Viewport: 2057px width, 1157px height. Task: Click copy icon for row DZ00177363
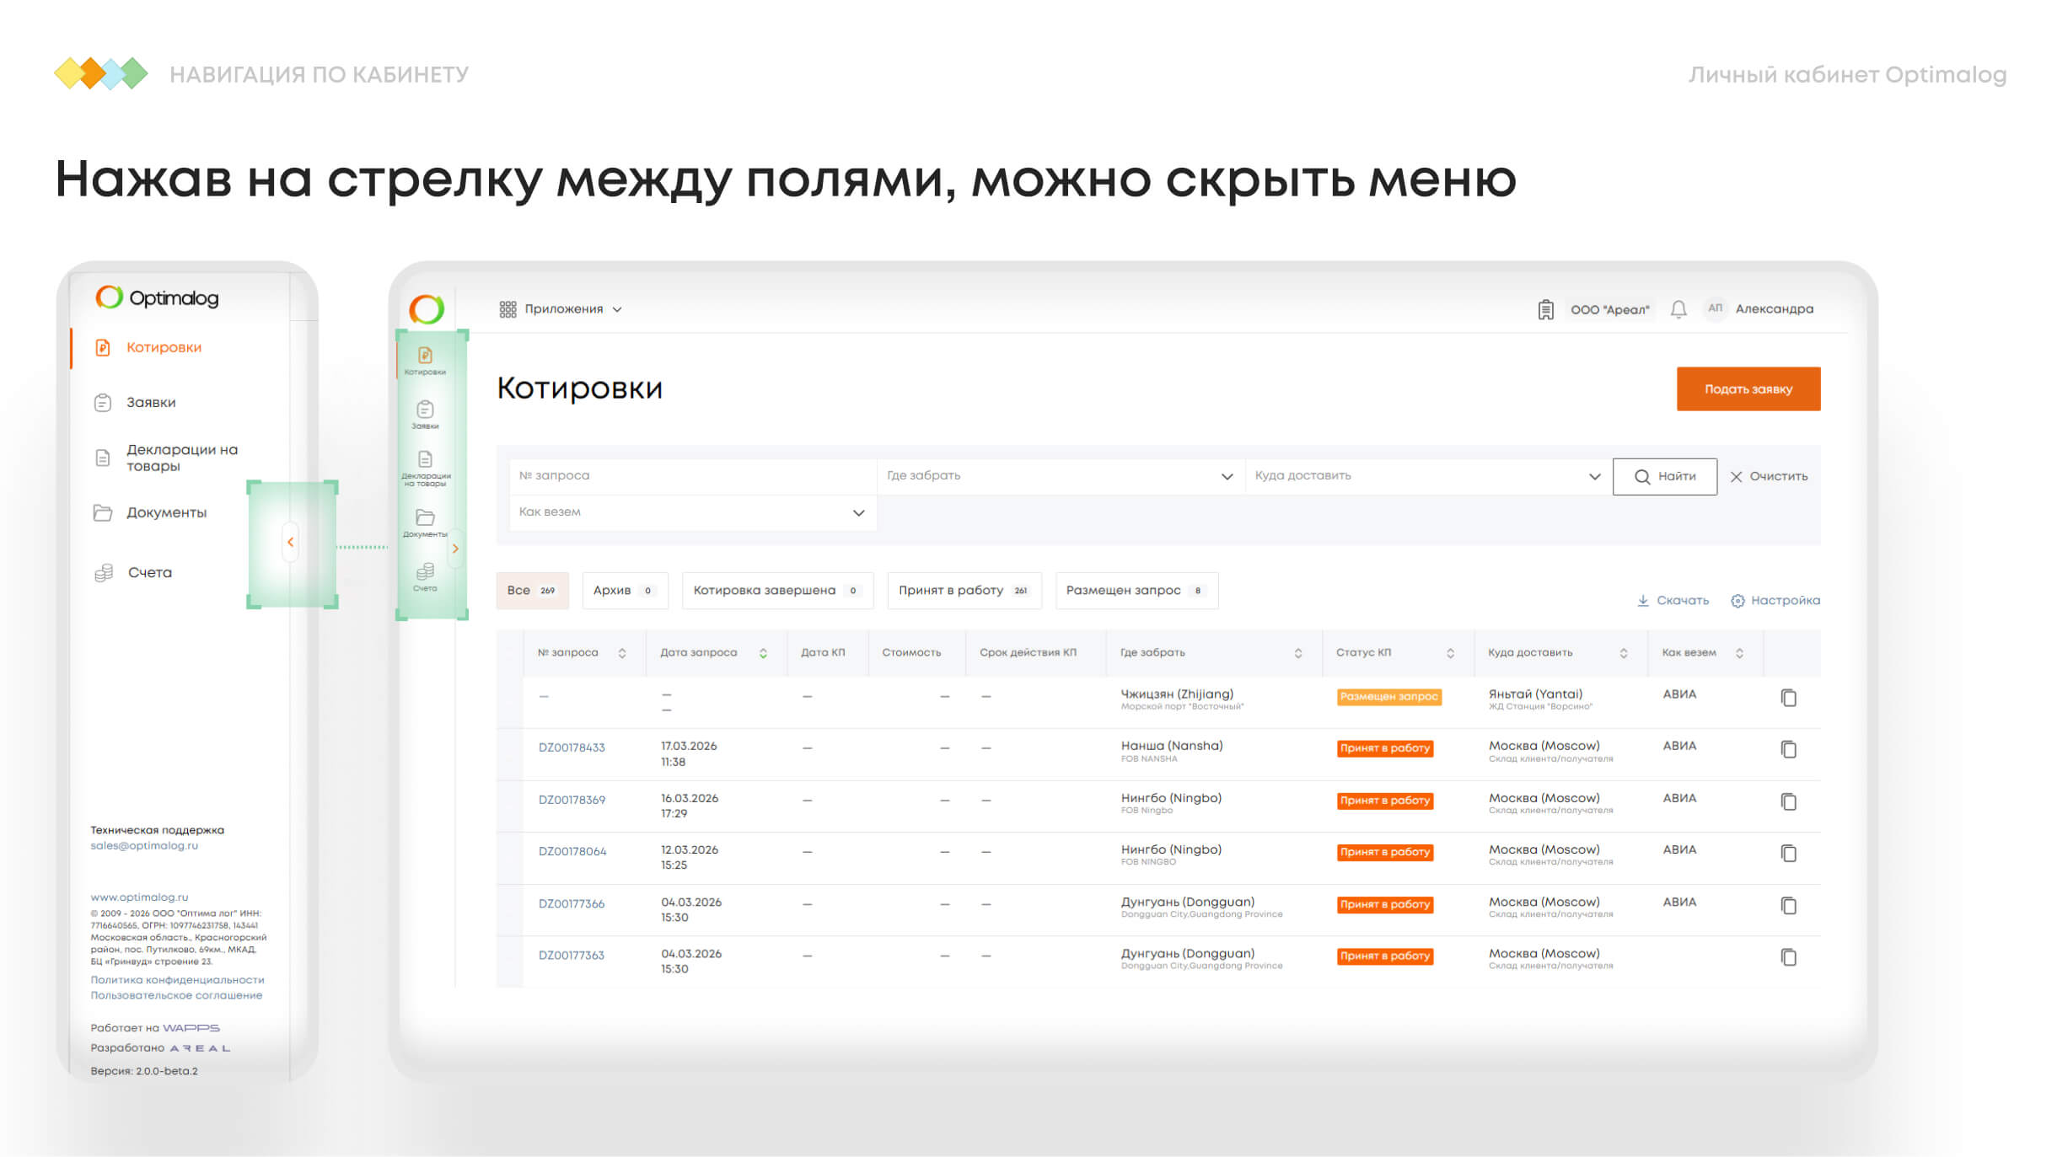click(1788, 957)
